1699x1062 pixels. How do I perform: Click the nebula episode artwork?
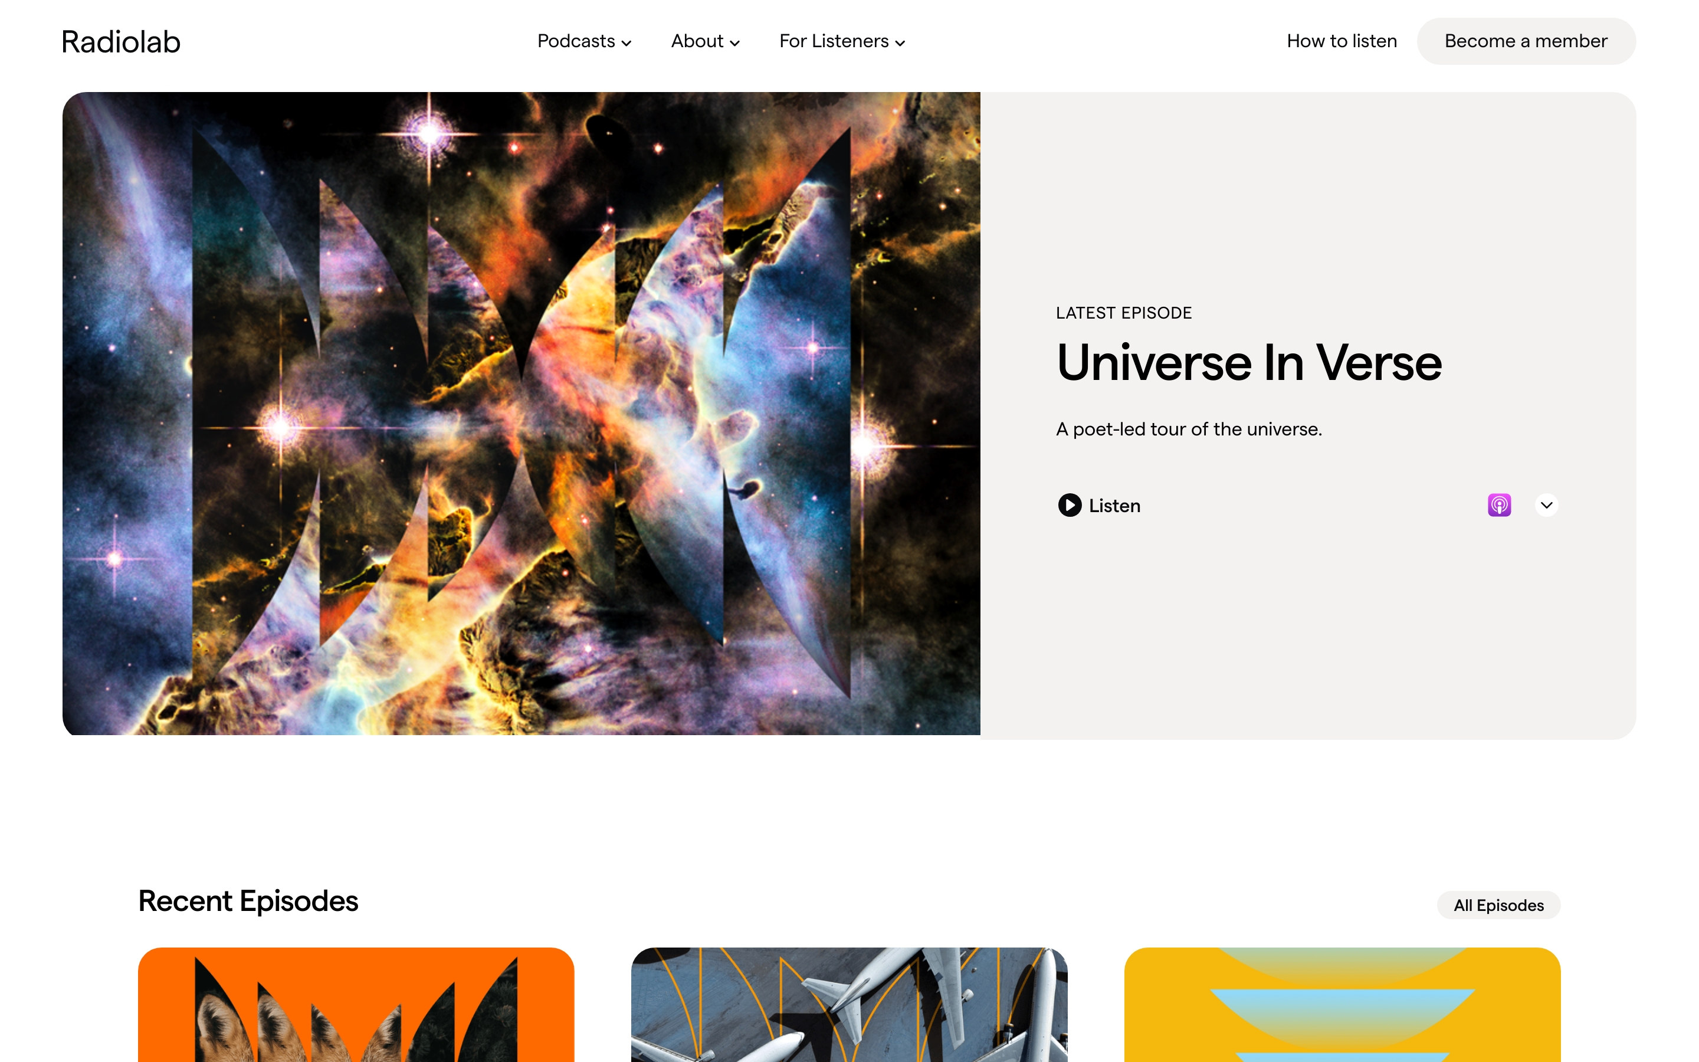point(521,414)
